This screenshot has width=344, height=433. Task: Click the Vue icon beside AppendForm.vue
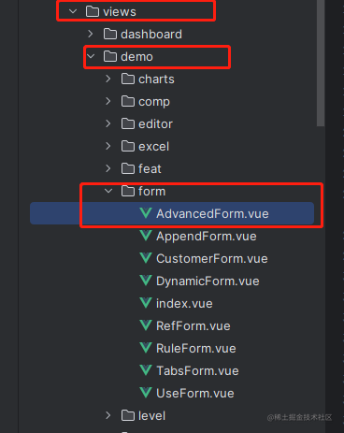[x=146, y=236]
